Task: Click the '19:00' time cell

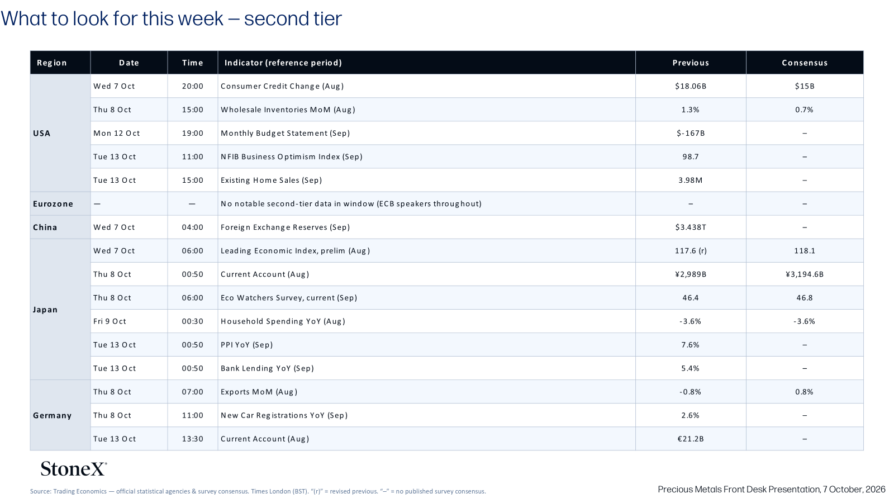Action: click(x=193, y=133)
